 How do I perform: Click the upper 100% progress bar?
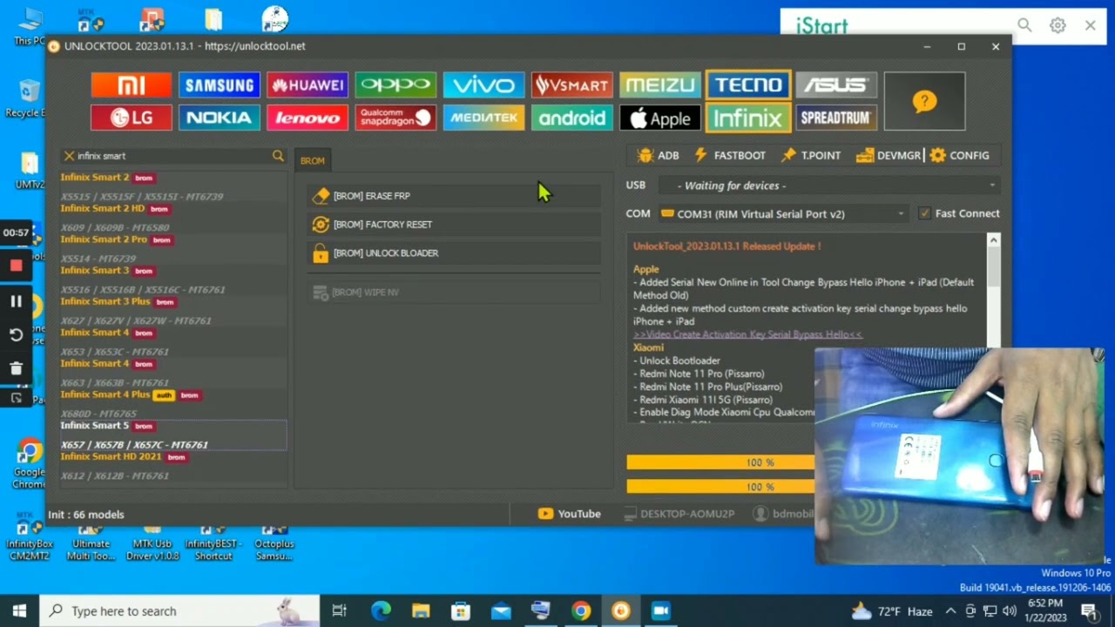tap(720, 462)
